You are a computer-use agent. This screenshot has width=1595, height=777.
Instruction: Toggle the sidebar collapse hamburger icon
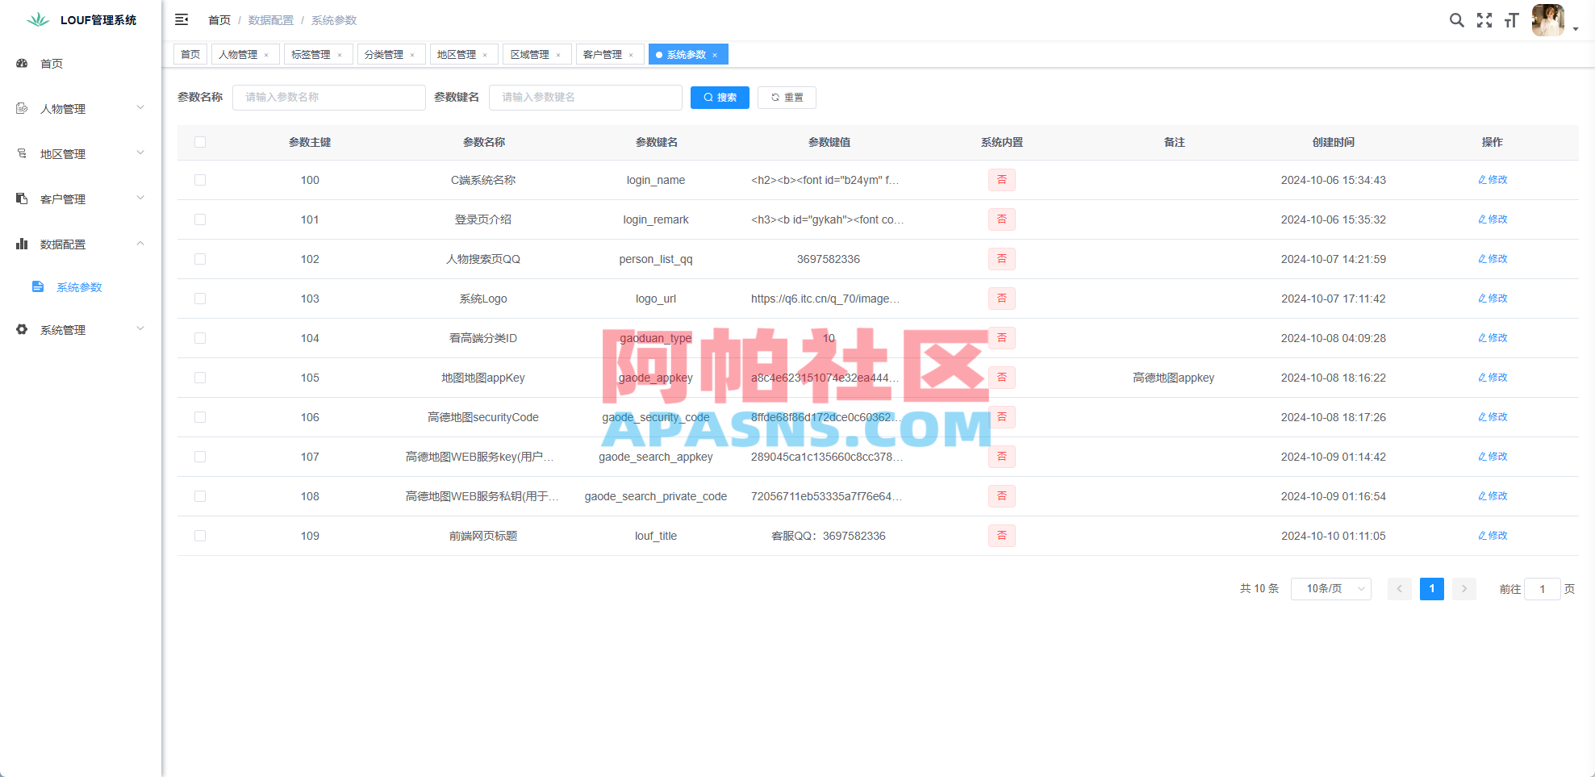pos(182,19)
